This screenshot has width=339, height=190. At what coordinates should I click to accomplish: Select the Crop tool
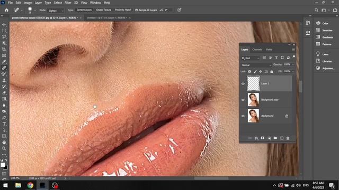[4, 49]
